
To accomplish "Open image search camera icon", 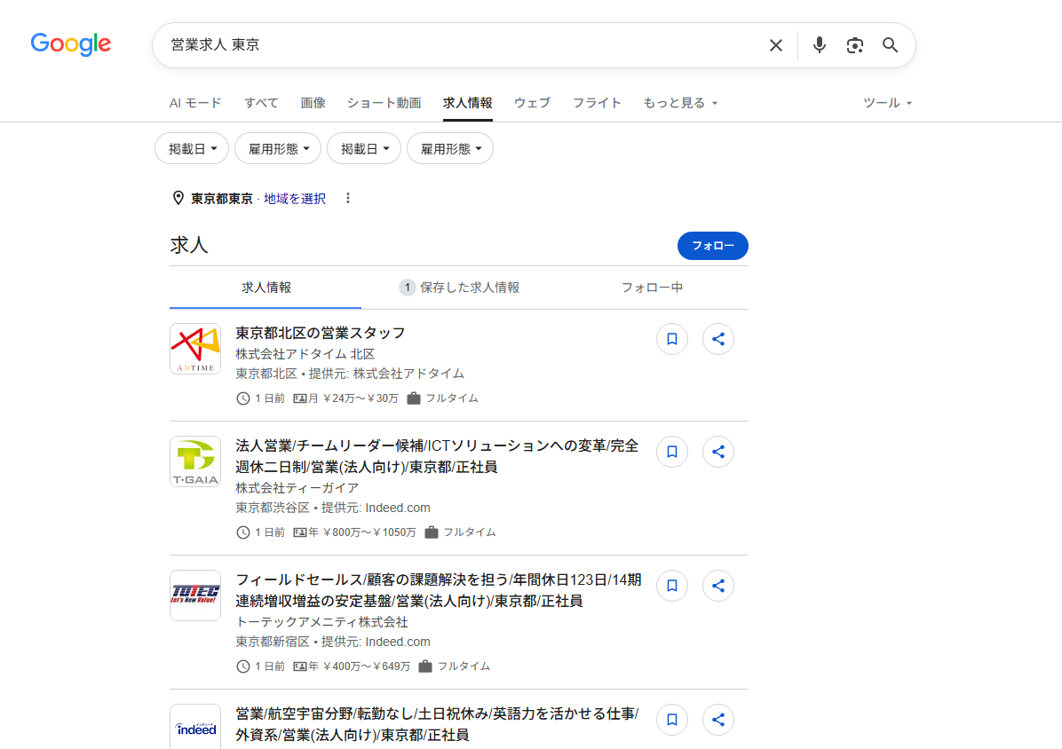I will [x=854, y=45].
